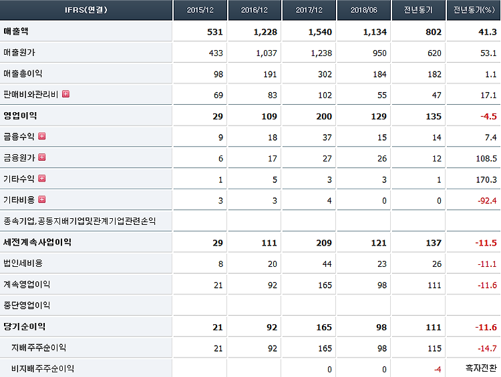Screen dimensions: 501x377
Task: Select the 금융수익 row label
Action: tap(19, 137)
